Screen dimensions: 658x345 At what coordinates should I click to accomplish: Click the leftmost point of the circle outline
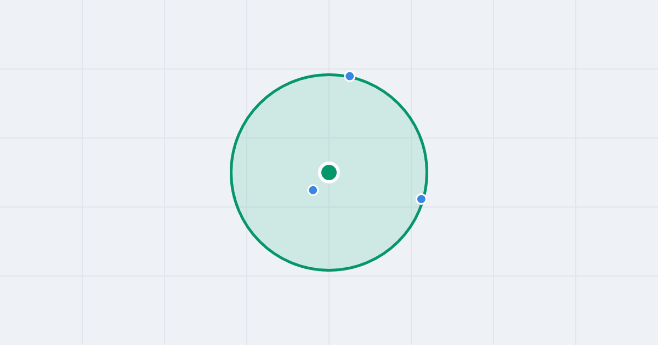(x=231, y=173)
